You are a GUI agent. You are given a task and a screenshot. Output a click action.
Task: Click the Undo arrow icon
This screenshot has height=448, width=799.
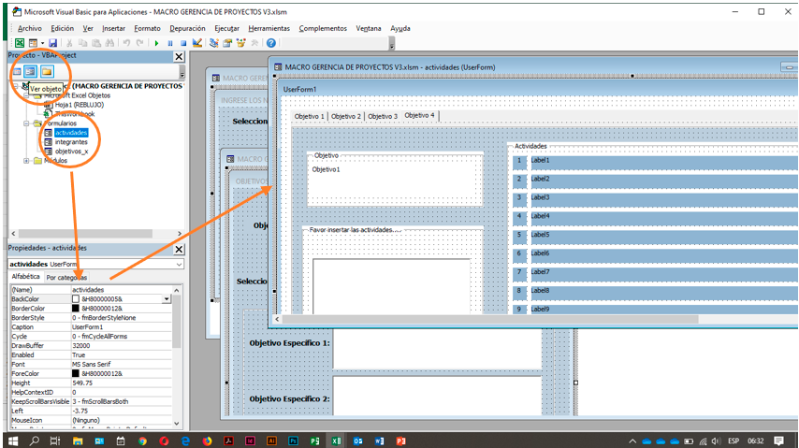point(126,43)
